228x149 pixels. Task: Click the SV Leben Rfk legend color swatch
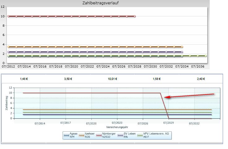tap(121, 135)
